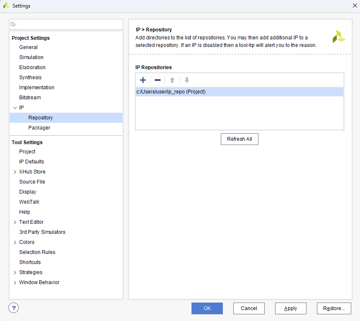Viewport: 360px width, 321px height.
Task: Apply the current settings
Action: click(x=291, y=308)
